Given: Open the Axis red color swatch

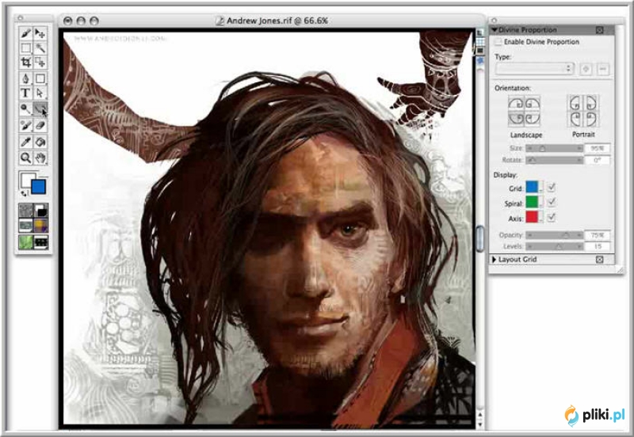Looking at the screenshot, I should 533,217.
